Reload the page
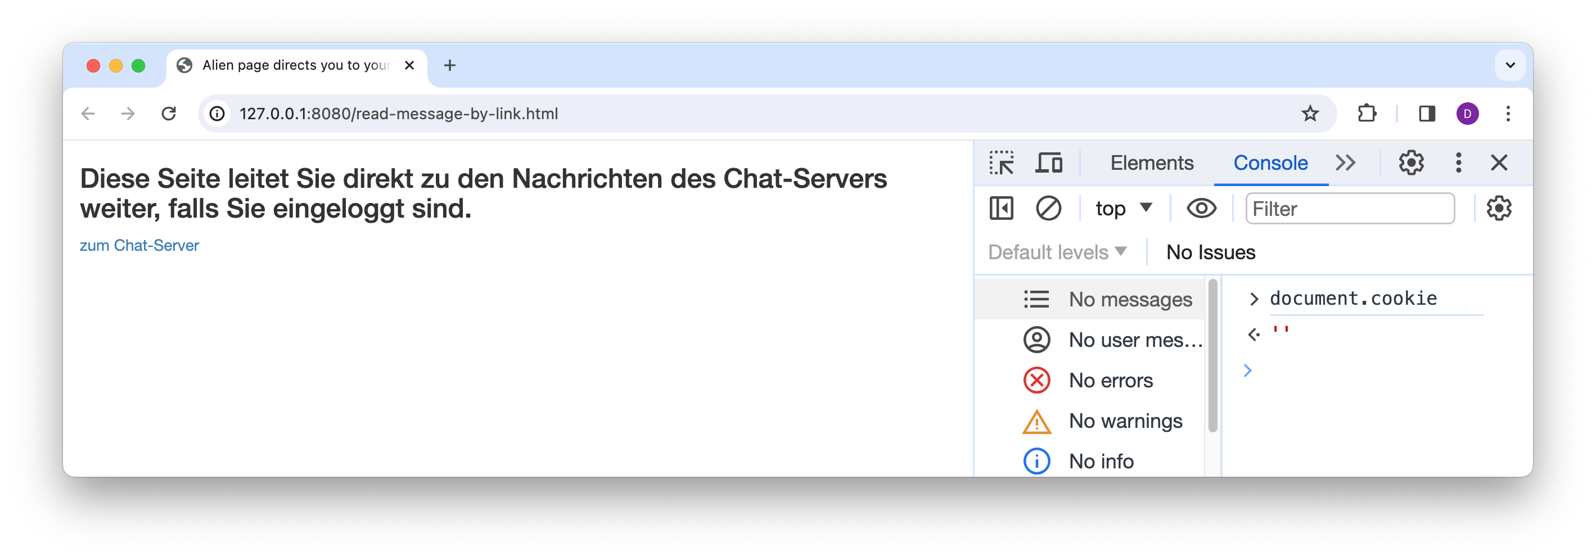This screenshot has height=560, width=1596. 169,114
